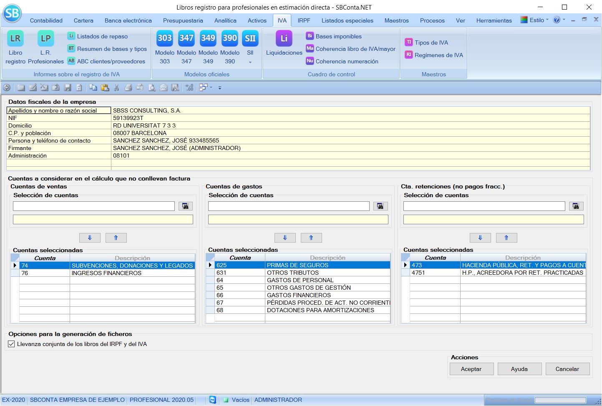602x406 pixels.
Task: Open the Contabilidad ribbon tab
Action: pos(46,20)
